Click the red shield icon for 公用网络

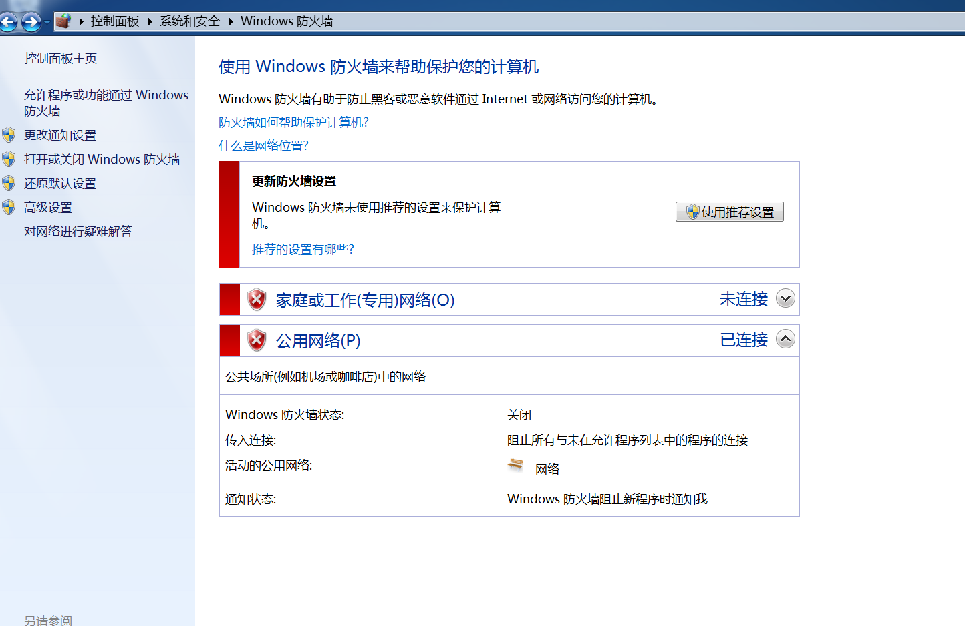pyautogui.click(x=256, y=340)
